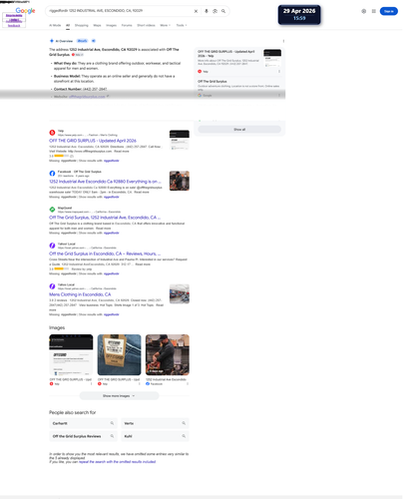The image size is (407, 499).
Task: Search for Kuhl suggestion
Action: point(155,436)
